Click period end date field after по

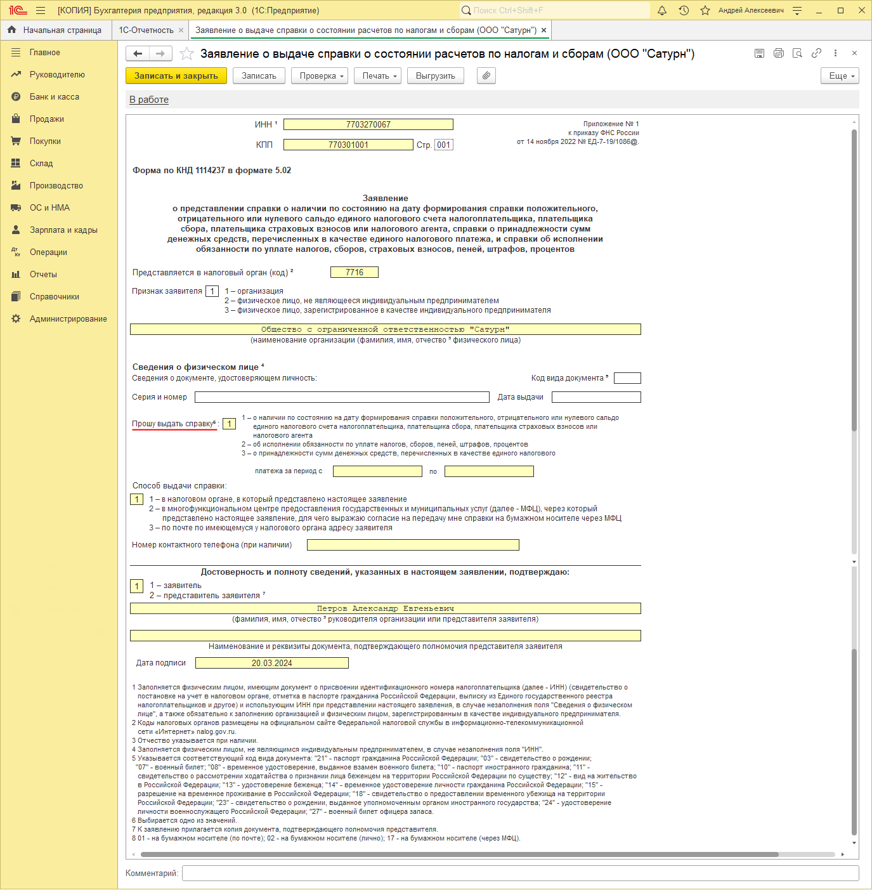pyautogui.click(x=489, y=471)
